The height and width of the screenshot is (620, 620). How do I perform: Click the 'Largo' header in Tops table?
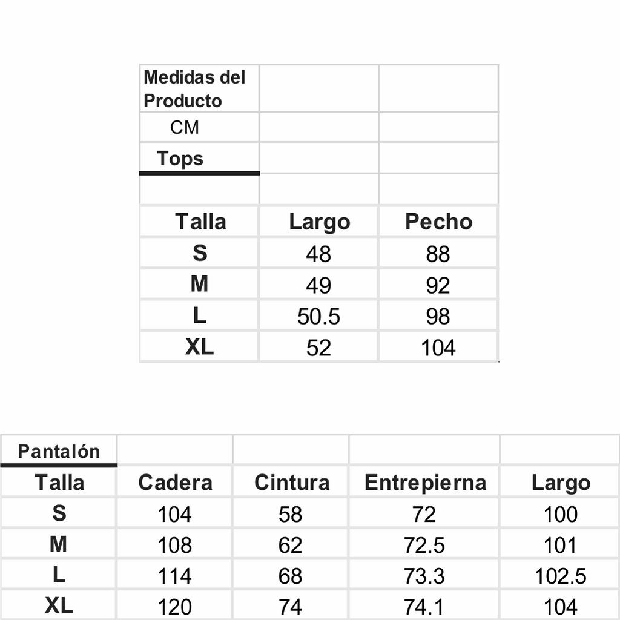319,222
